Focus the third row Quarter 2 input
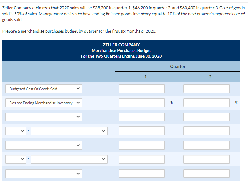The image size is (248, 187). click(x=206, y=117)
